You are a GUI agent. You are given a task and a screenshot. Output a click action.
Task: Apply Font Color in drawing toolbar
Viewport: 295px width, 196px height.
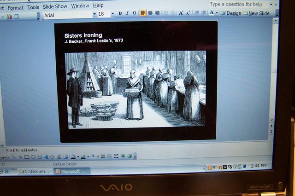(93, 156)
